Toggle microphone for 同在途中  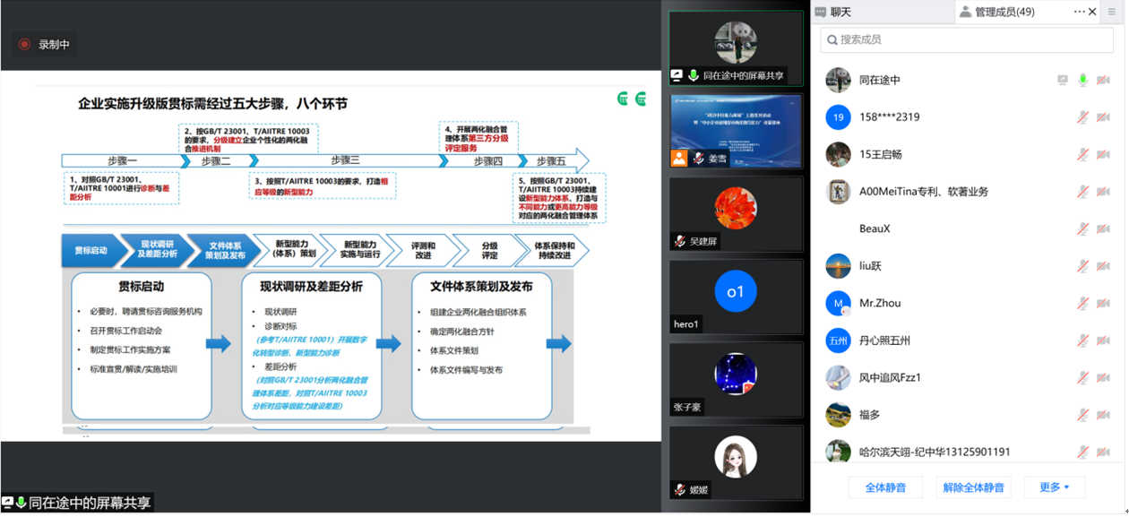click(1082, 80)
